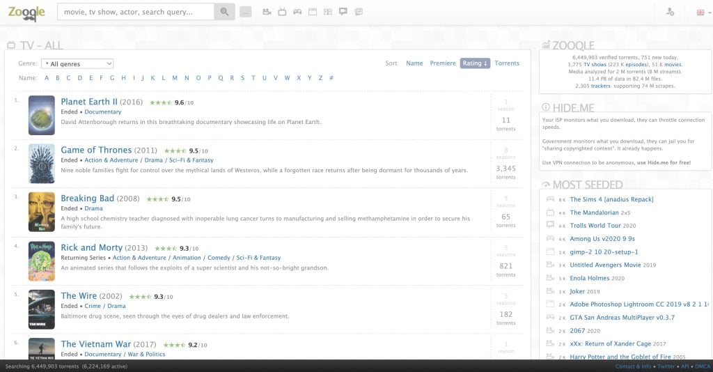713x372 pixels.
Task: Browse books via the open book icon in header
Action: [328, 12]
